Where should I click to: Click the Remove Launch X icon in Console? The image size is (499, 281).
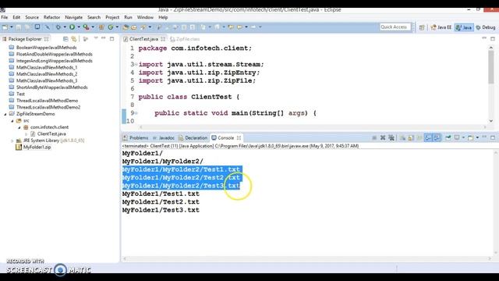tap(383, 137)
